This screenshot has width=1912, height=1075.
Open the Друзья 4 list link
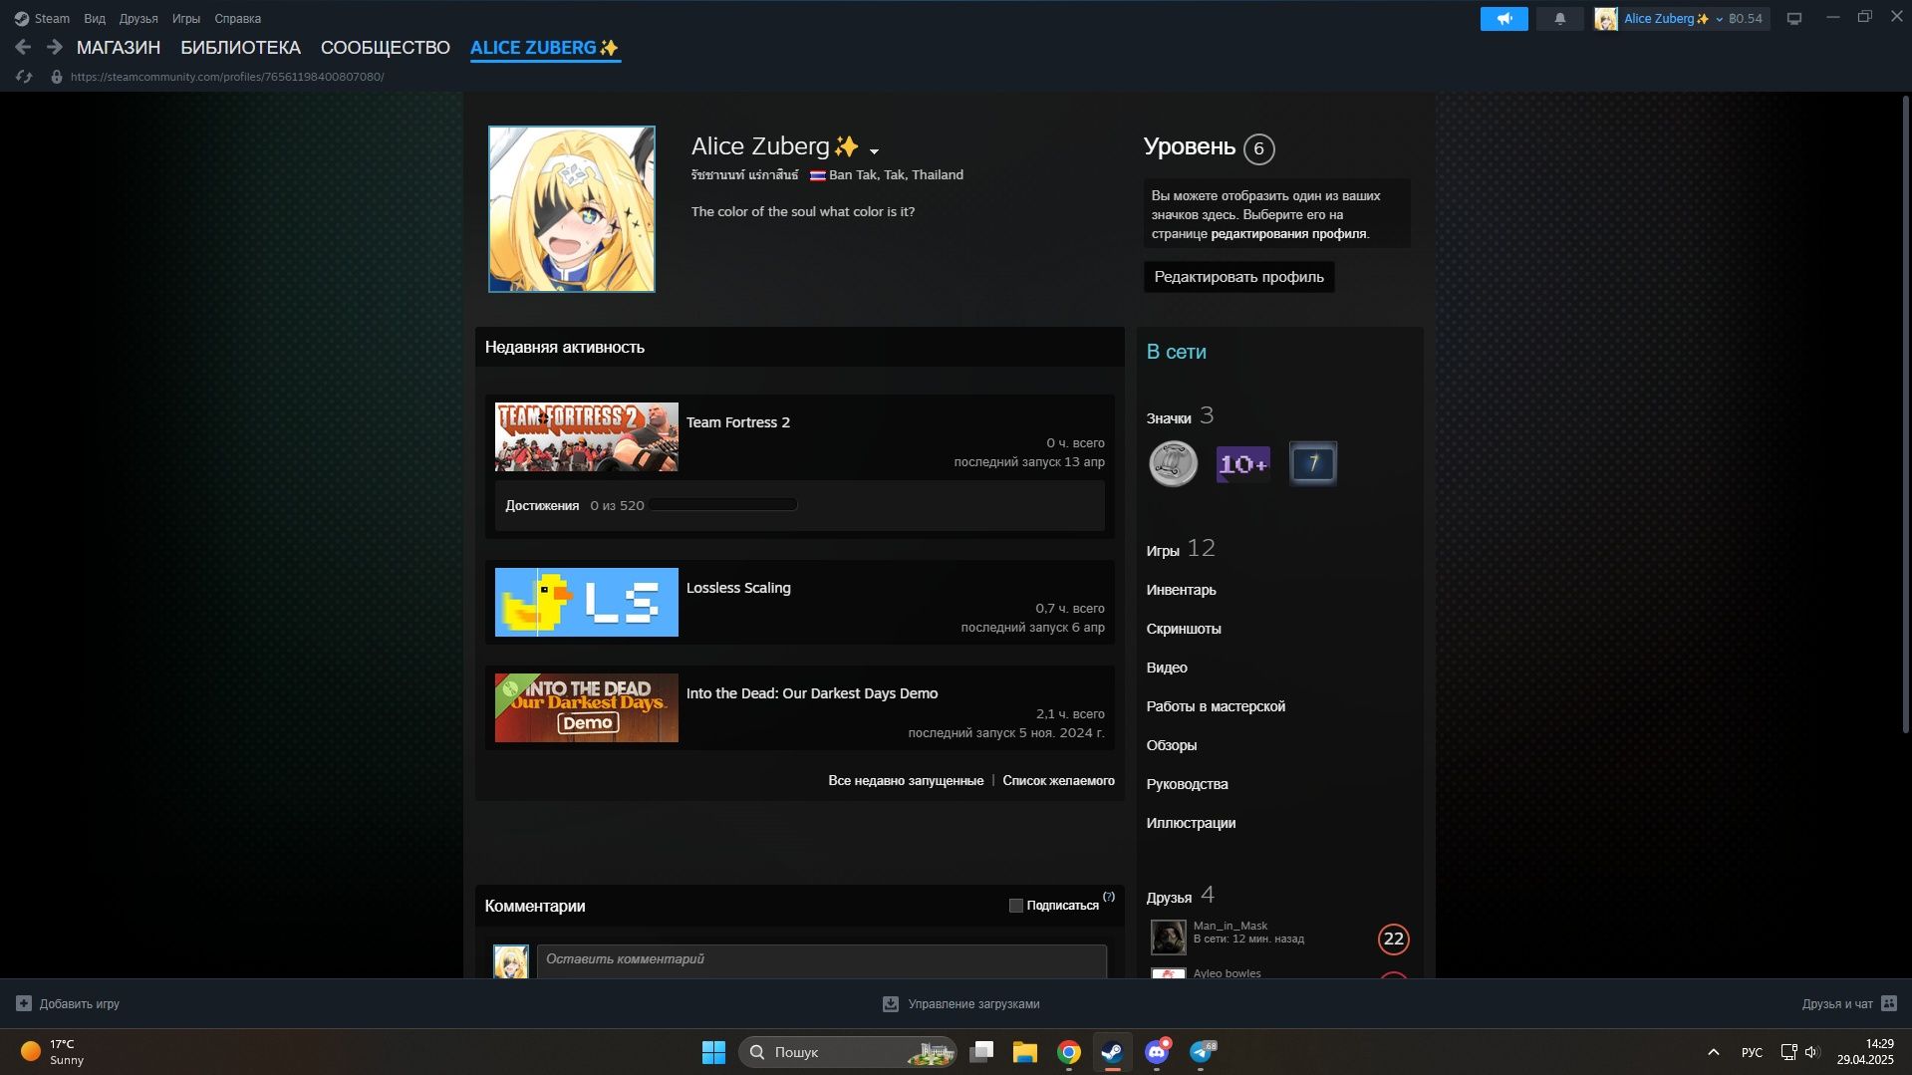[1180, 896]
